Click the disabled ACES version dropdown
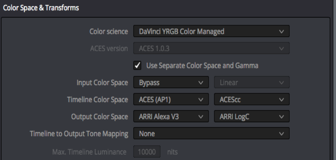 (211, 49)
